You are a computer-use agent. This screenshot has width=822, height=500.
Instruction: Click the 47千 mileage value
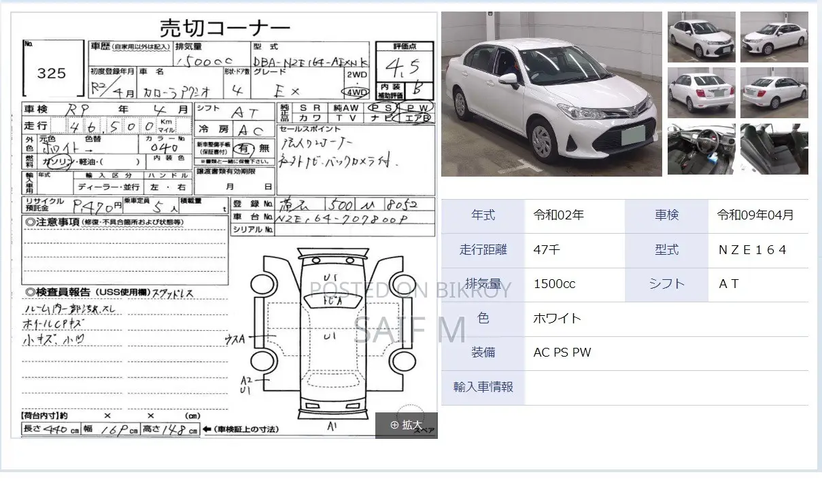[547, 250]
